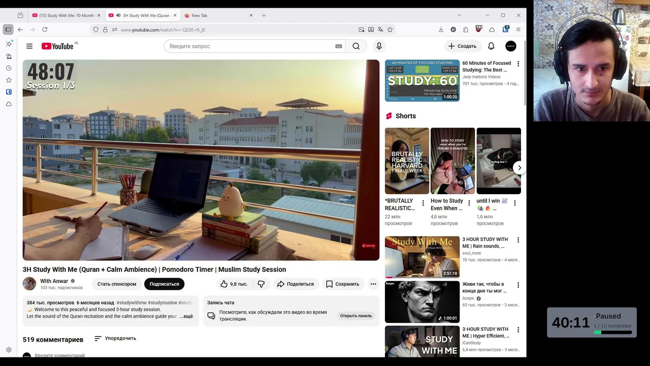Go back with the browser back arrow
This screenshot has height=366, width=650.
20,29
